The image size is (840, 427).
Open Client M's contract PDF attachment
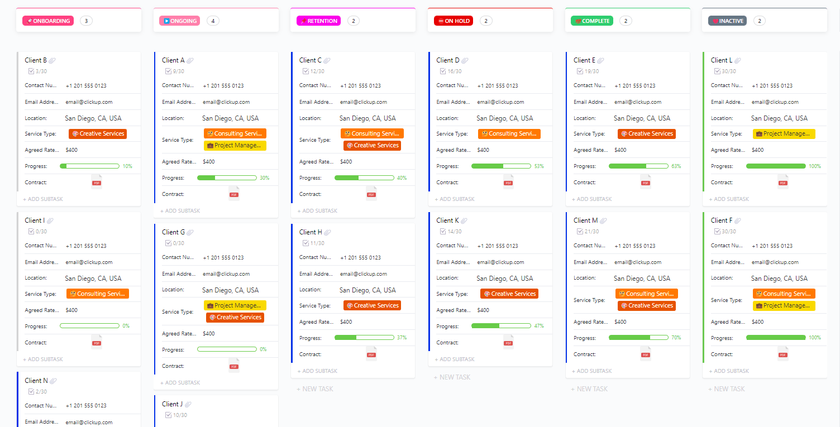(646, 353)
